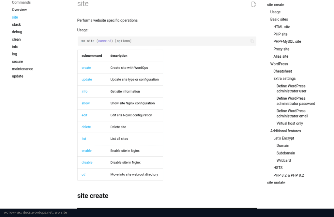The height and width of the screenshot is (217, 334).
Task: Click 'Show site Nginx configuration' cell
Action: pos(132,103)
